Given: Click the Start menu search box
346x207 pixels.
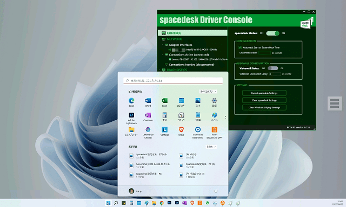Looking at the screenshot, I should click(173, 81).
